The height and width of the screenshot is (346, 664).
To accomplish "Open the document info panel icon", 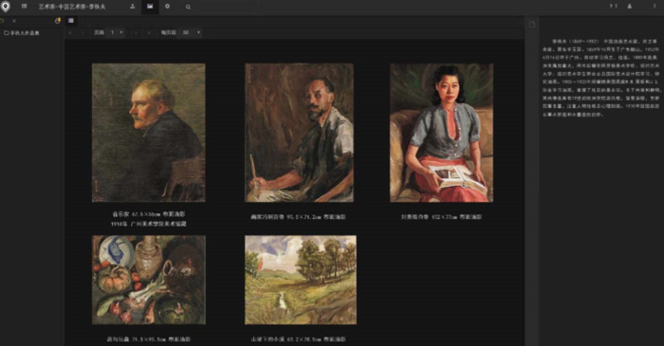I will (x=532, y=25).
